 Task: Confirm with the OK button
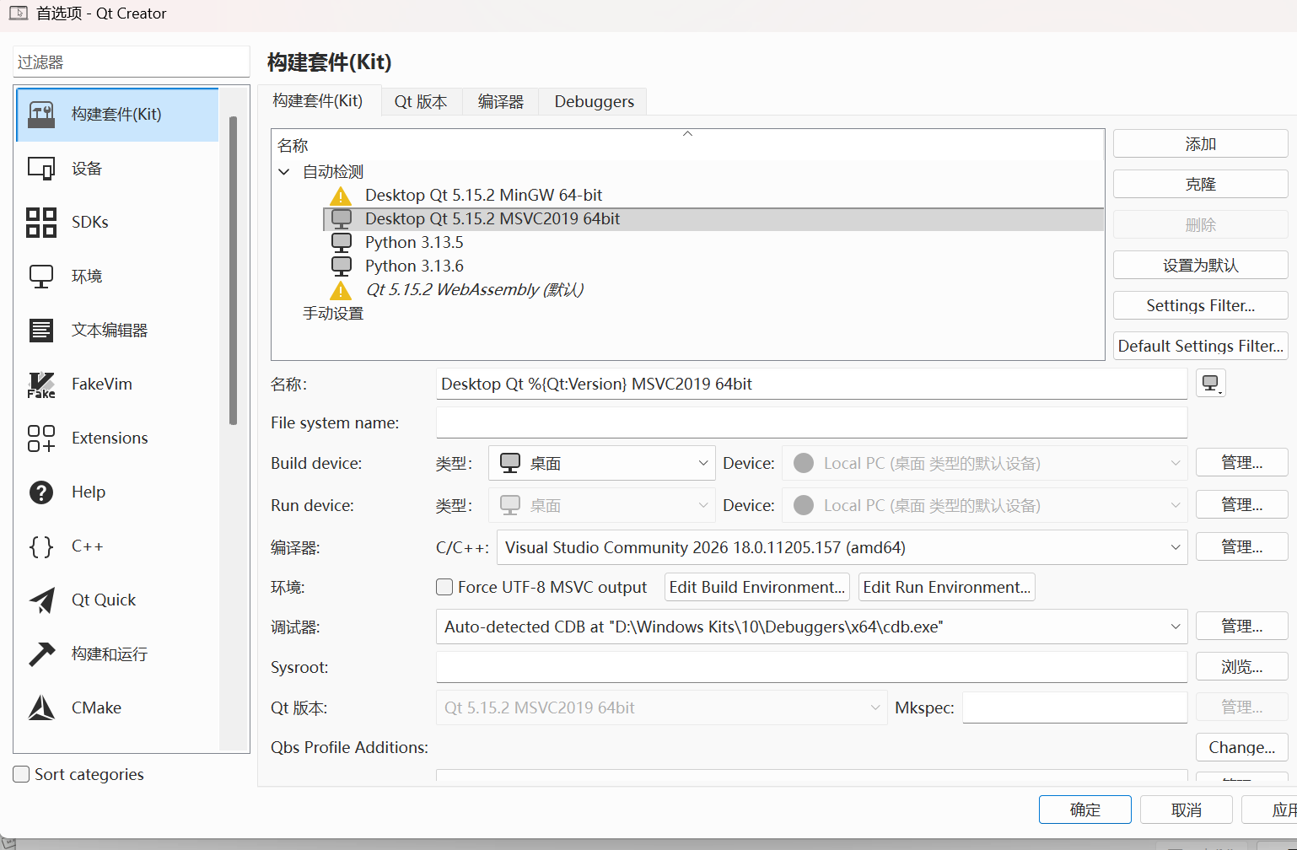1085,810
